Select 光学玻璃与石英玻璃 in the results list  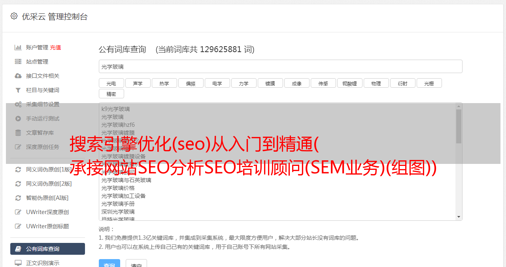click(x=126, y=180)
